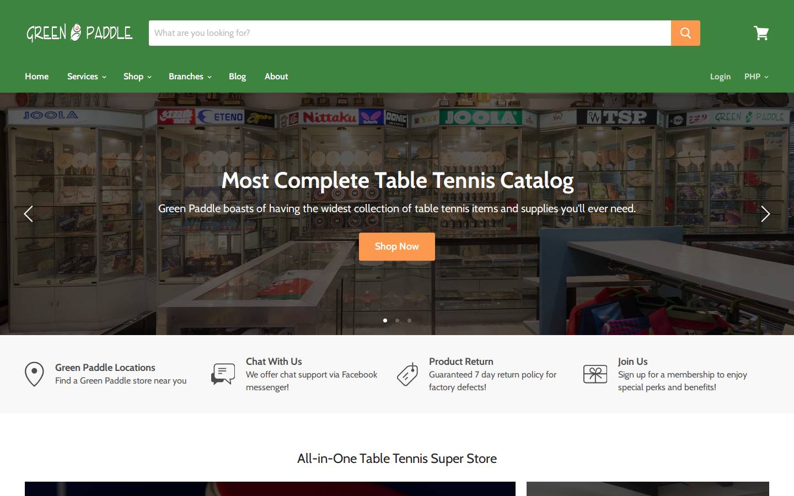Open the About page
Image resolution: width=794 pixels, height=496 pixels.
click(x=276, y=77)
